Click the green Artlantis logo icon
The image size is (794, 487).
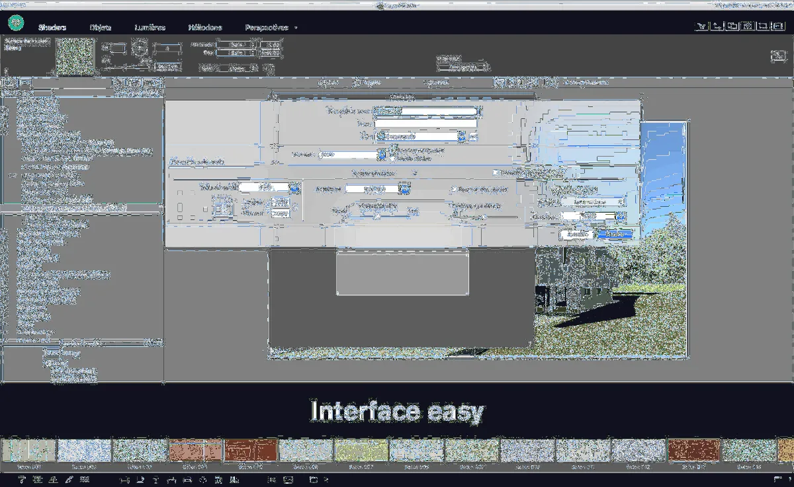[x=16, y=24]
